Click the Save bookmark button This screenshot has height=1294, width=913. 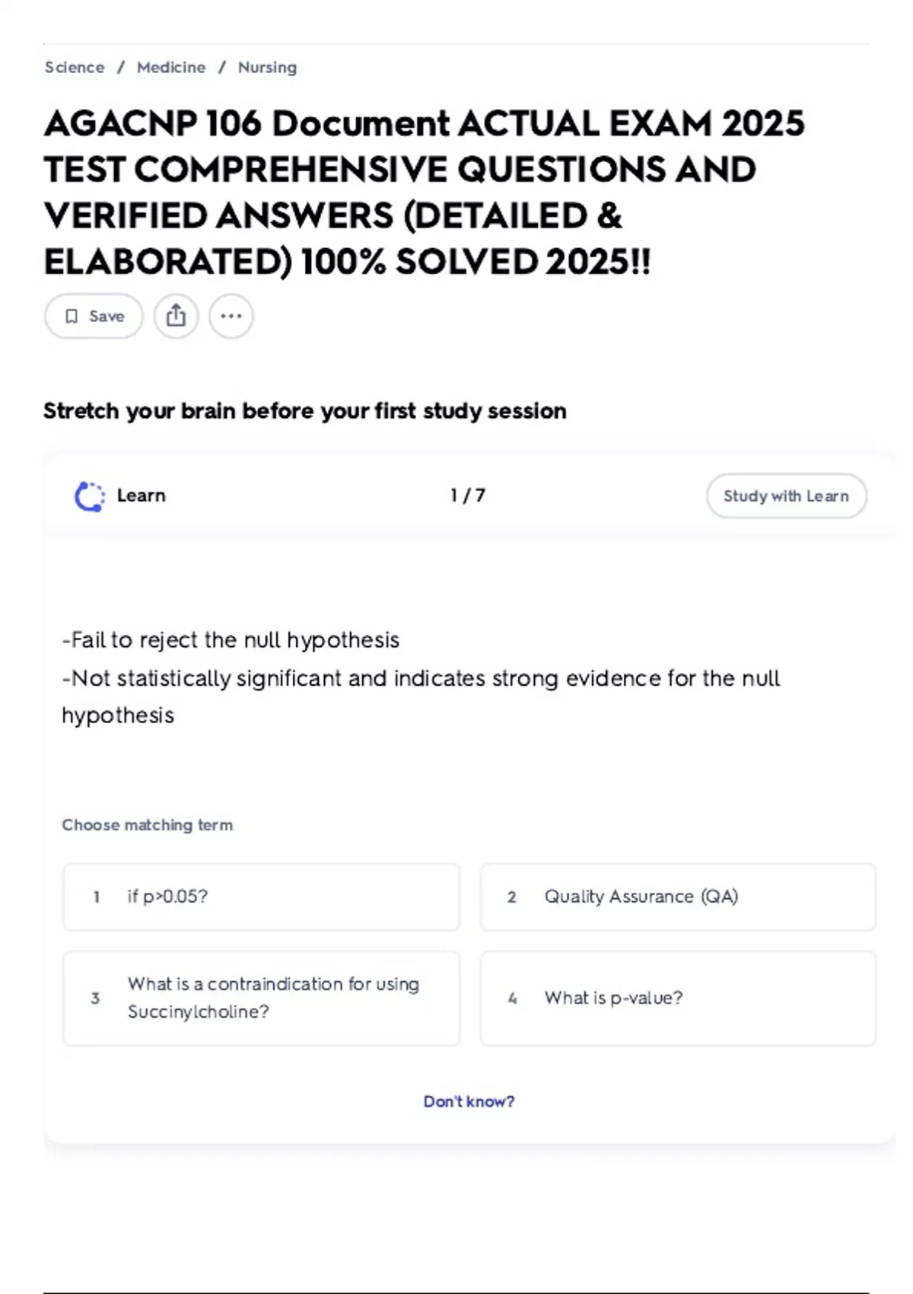94,316
